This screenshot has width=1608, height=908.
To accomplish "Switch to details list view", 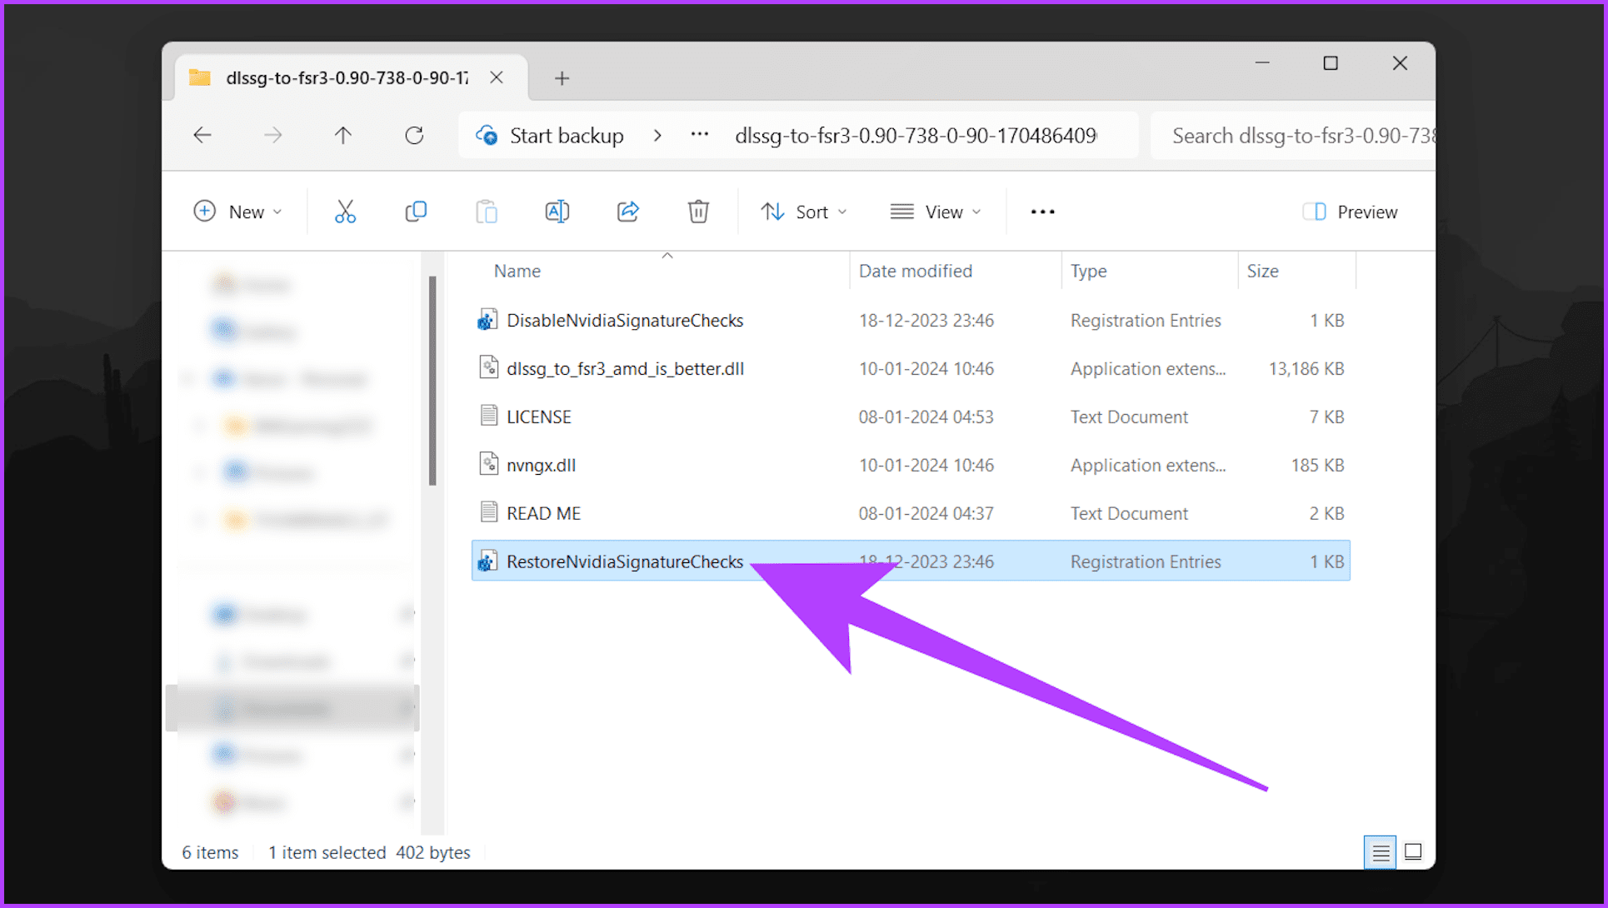I will pyautogui.click(x=1380, y=851).
